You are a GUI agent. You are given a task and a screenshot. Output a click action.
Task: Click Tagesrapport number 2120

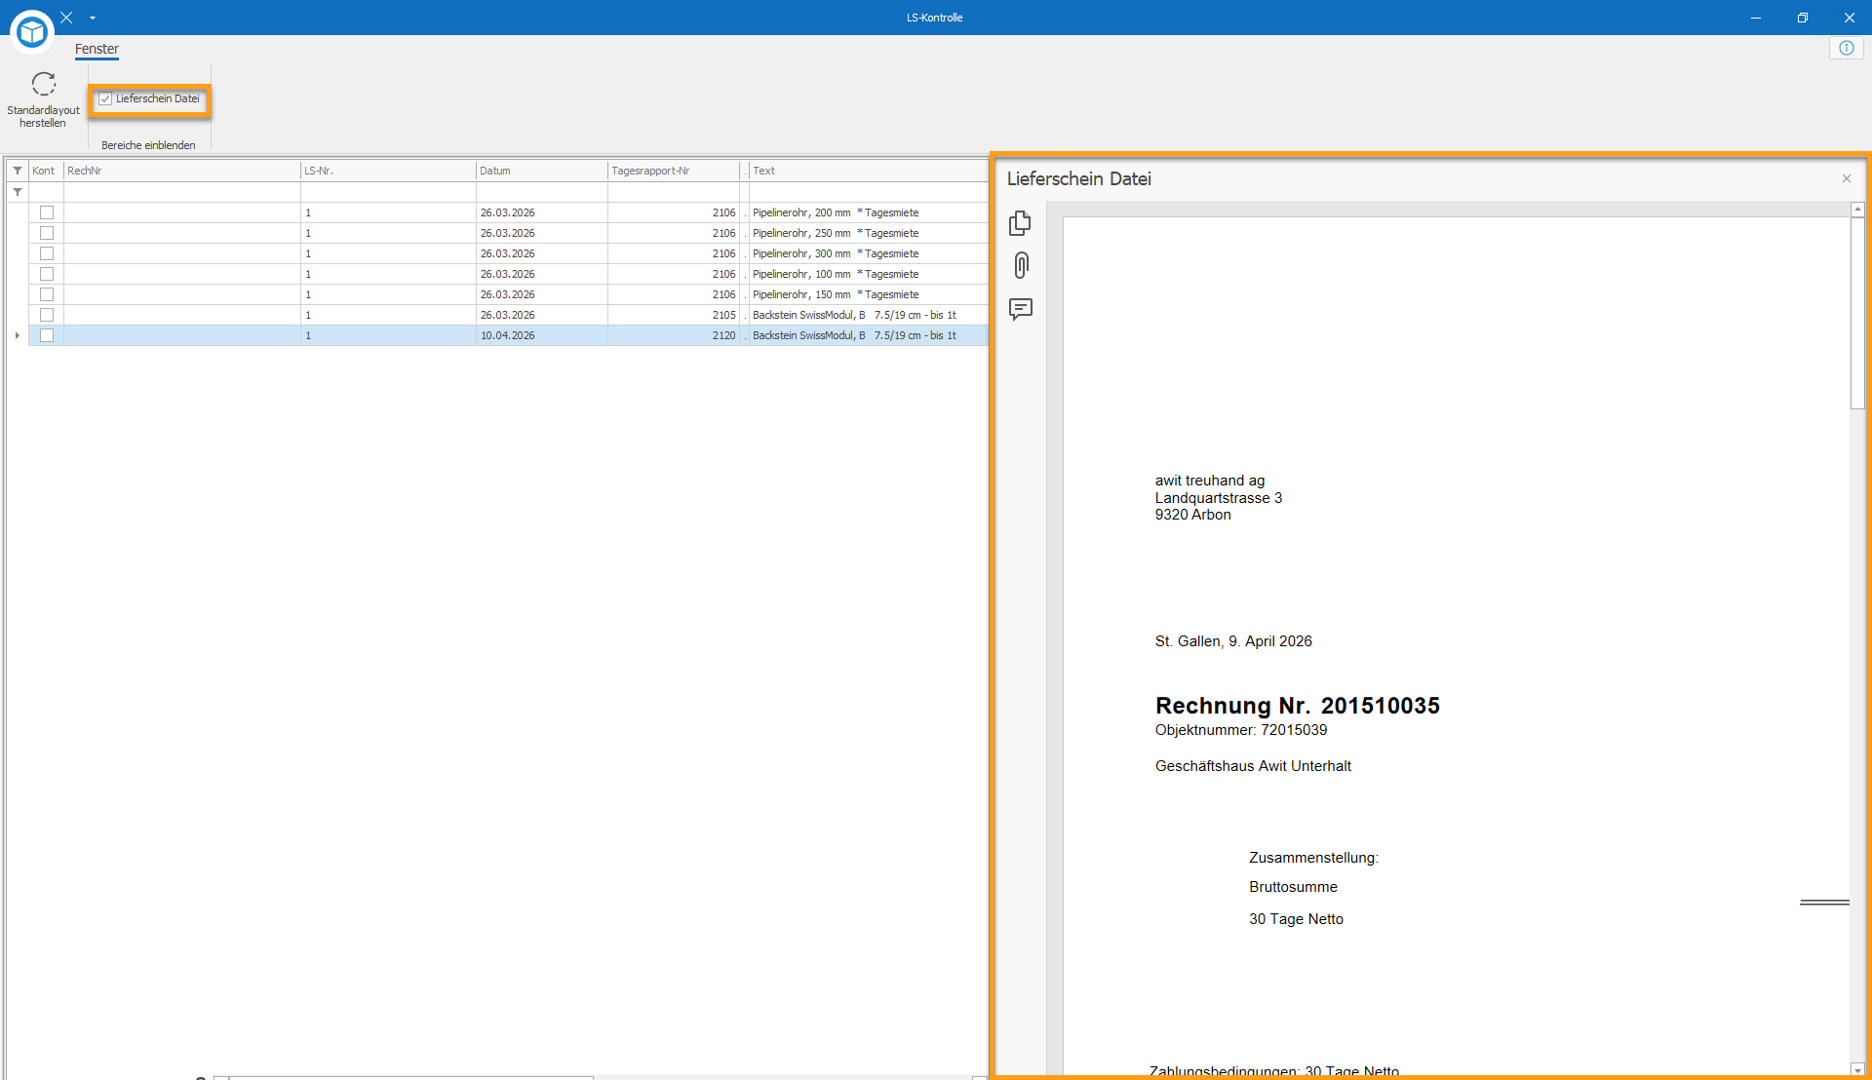pyautogui.click(x=723, y=335)
